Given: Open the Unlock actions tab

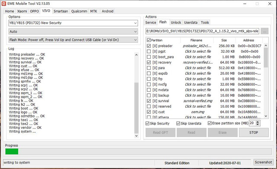Looking at the screenshot, I should tap(176, 22).
